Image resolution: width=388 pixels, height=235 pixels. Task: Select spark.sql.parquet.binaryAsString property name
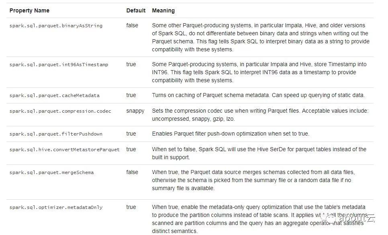[56, 26]
